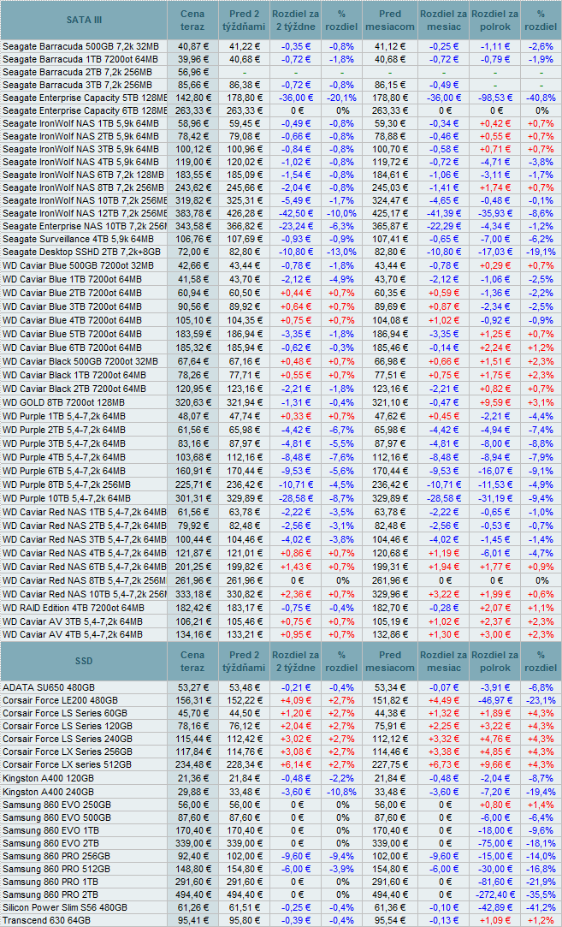The image size is (562, 927).
Task: Select WD Caviar Red NAS 1TB row name
Action: click(85, 512)
